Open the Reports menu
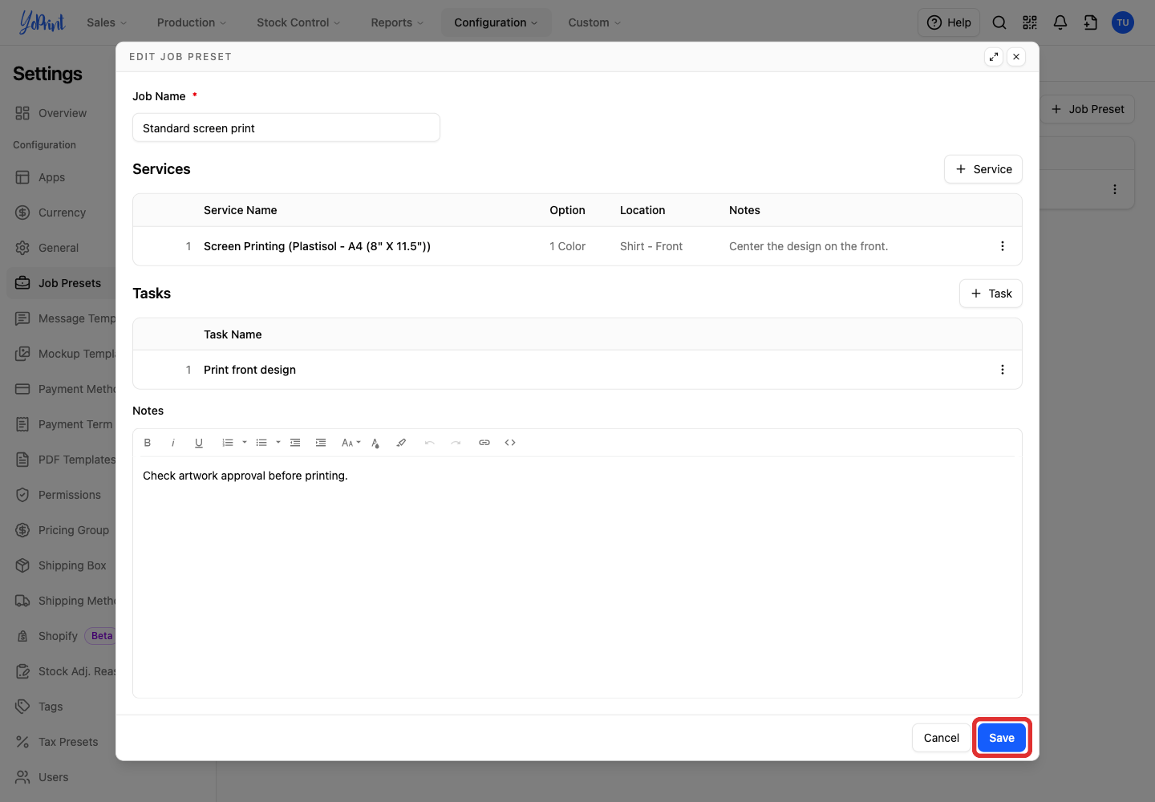The image size is (1155, 802). point(397,22)
